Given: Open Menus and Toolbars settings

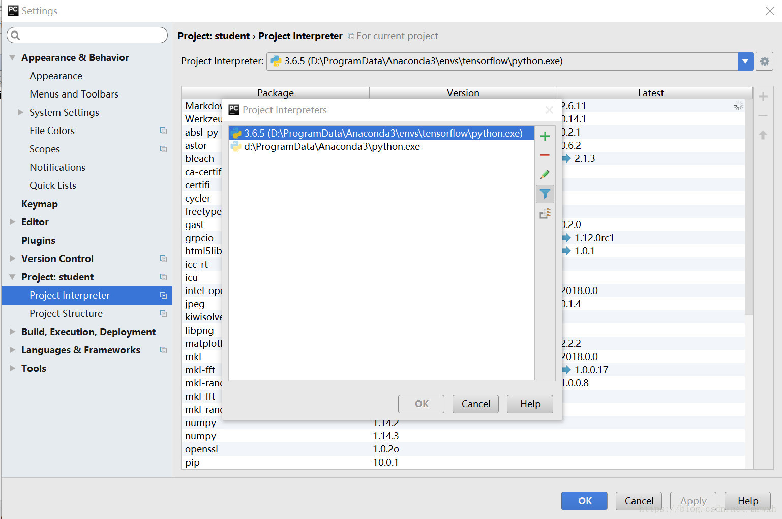Looking at the screenshot, I should click(x=74, y=94).
